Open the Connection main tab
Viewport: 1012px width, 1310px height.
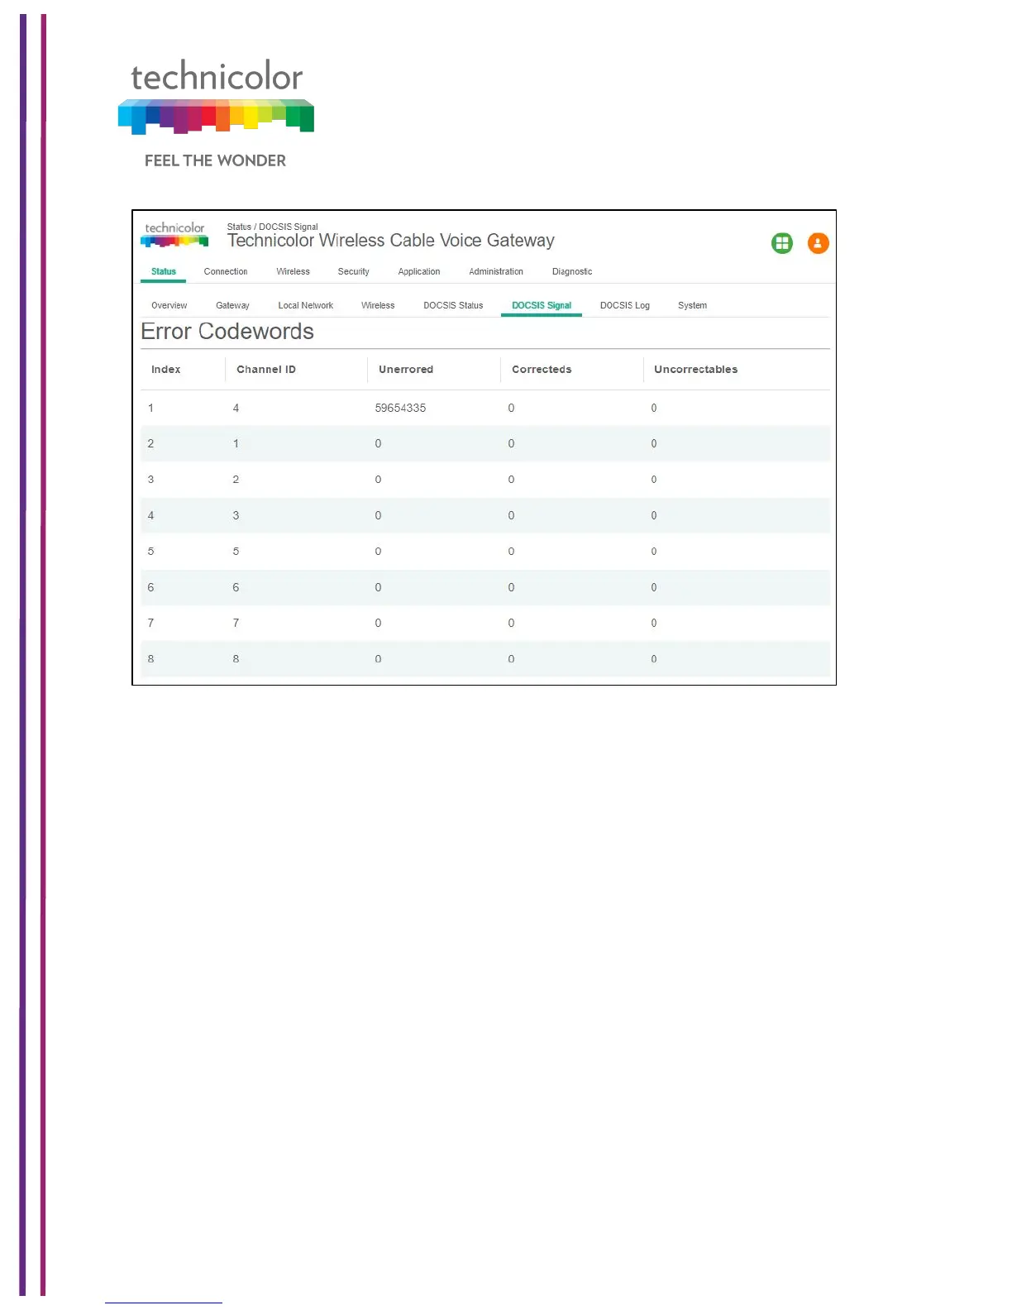pyautogui.click(x=226, y=271)
